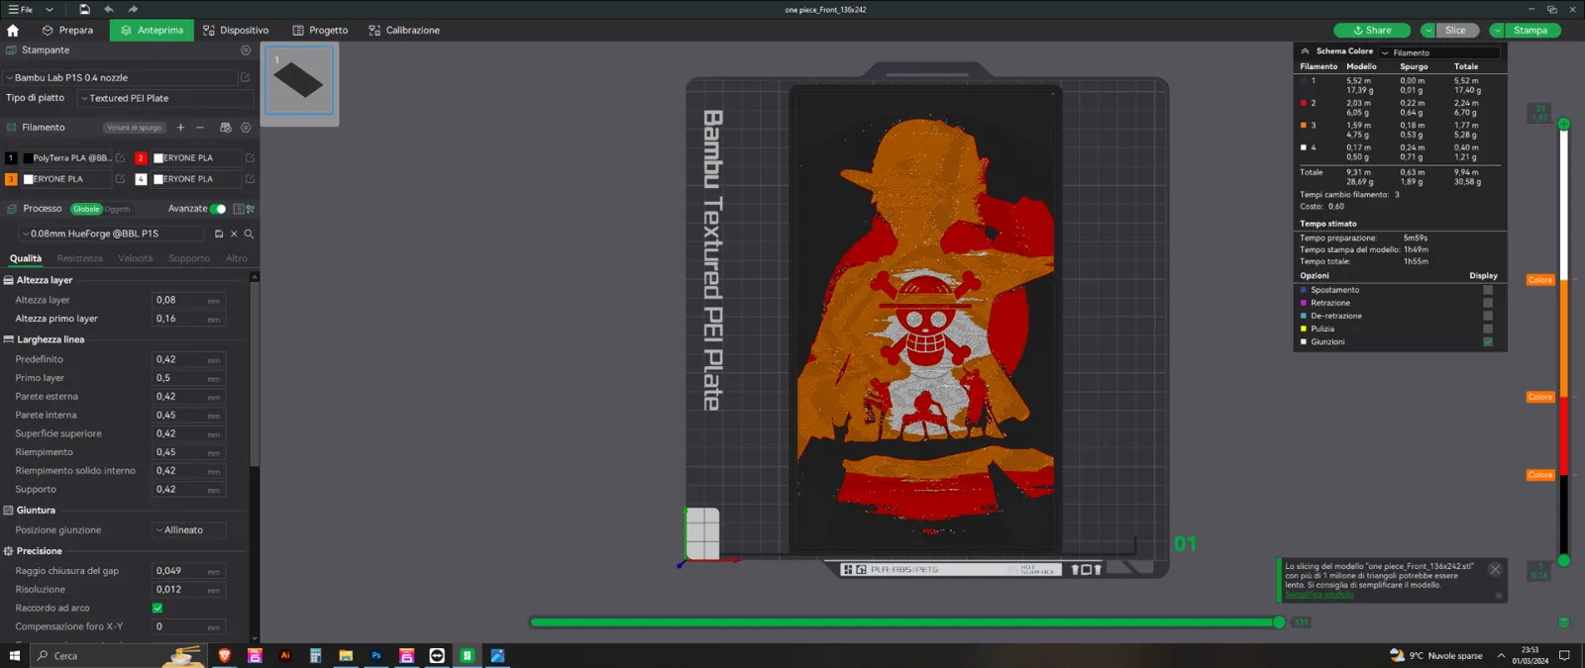Enable Retrazione display checkbox
Image resolution: width=1585 pixels, height=668 pixels.
tap(1488, 303)
